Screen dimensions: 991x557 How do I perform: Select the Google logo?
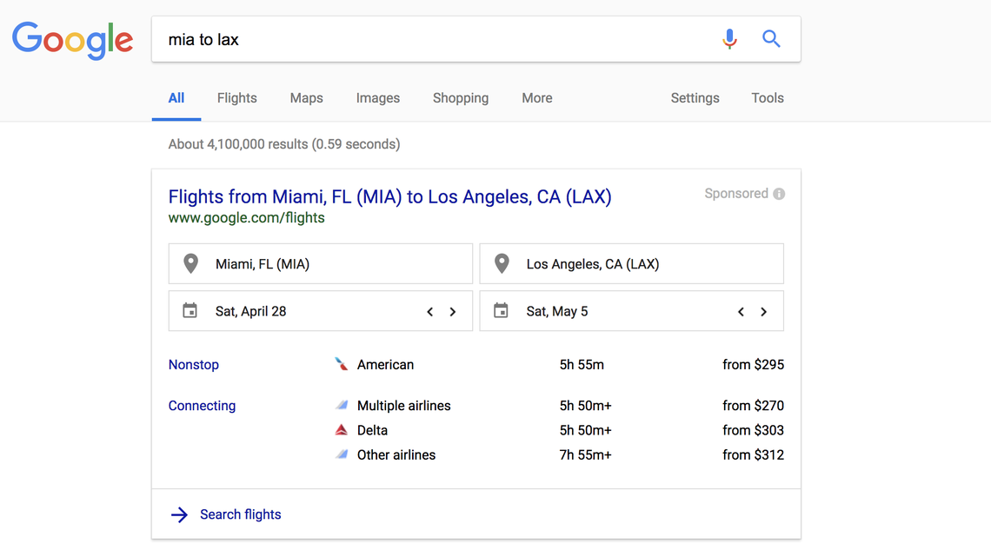[72, 40]
